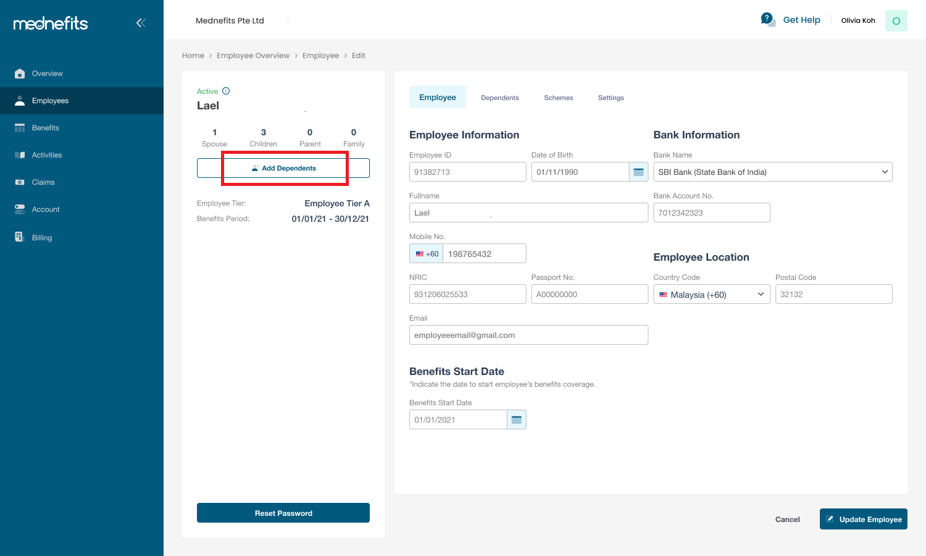Click inside the Email input field
Viewport: 926px width, 556px height.
(528, 335)
